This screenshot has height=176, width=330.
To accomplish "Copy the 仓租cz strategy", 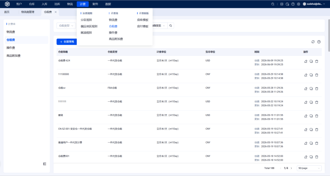I will [311, 89].
